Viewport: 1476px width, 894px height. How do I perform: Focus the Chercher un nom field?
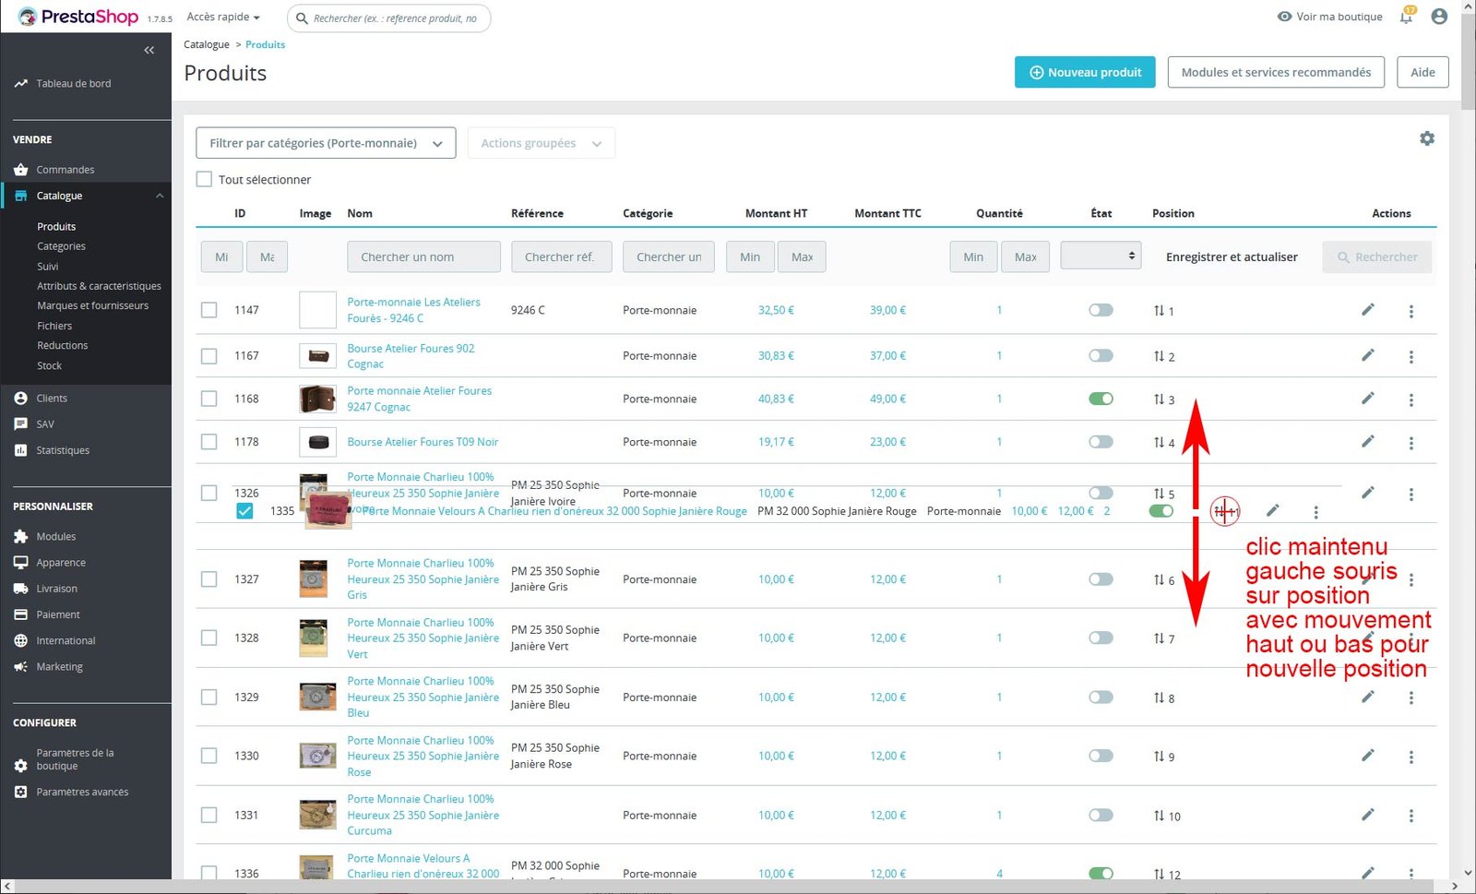[423, 256]
